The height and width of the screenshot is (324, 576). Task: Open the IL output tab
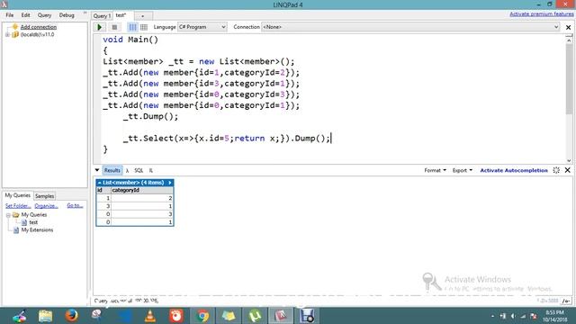150,170
